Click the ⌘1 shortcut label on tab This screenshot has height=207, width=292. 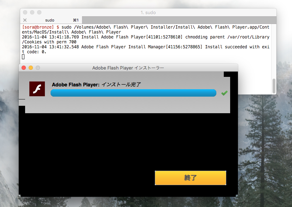76,20
